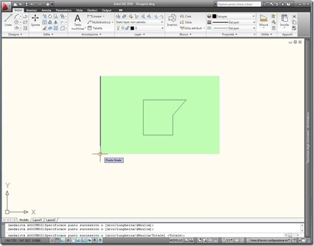Click the new document icon in quick access toolbar
Screen dimensions: 314x246
[x=16, y=4]
